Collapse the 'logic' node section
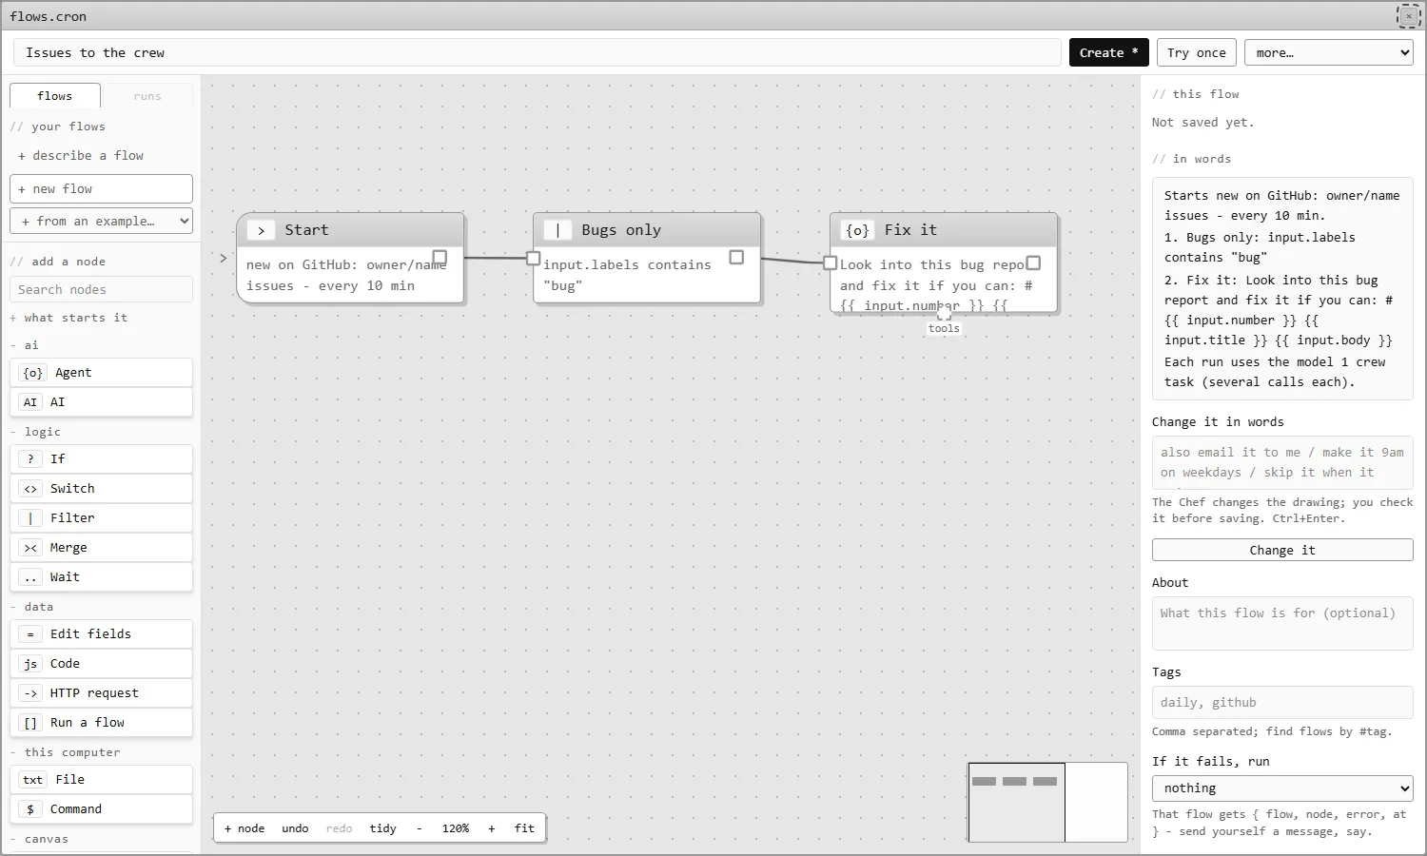Image resolution: width=1427 pixels, height=856 pixels. pos(35,432)
